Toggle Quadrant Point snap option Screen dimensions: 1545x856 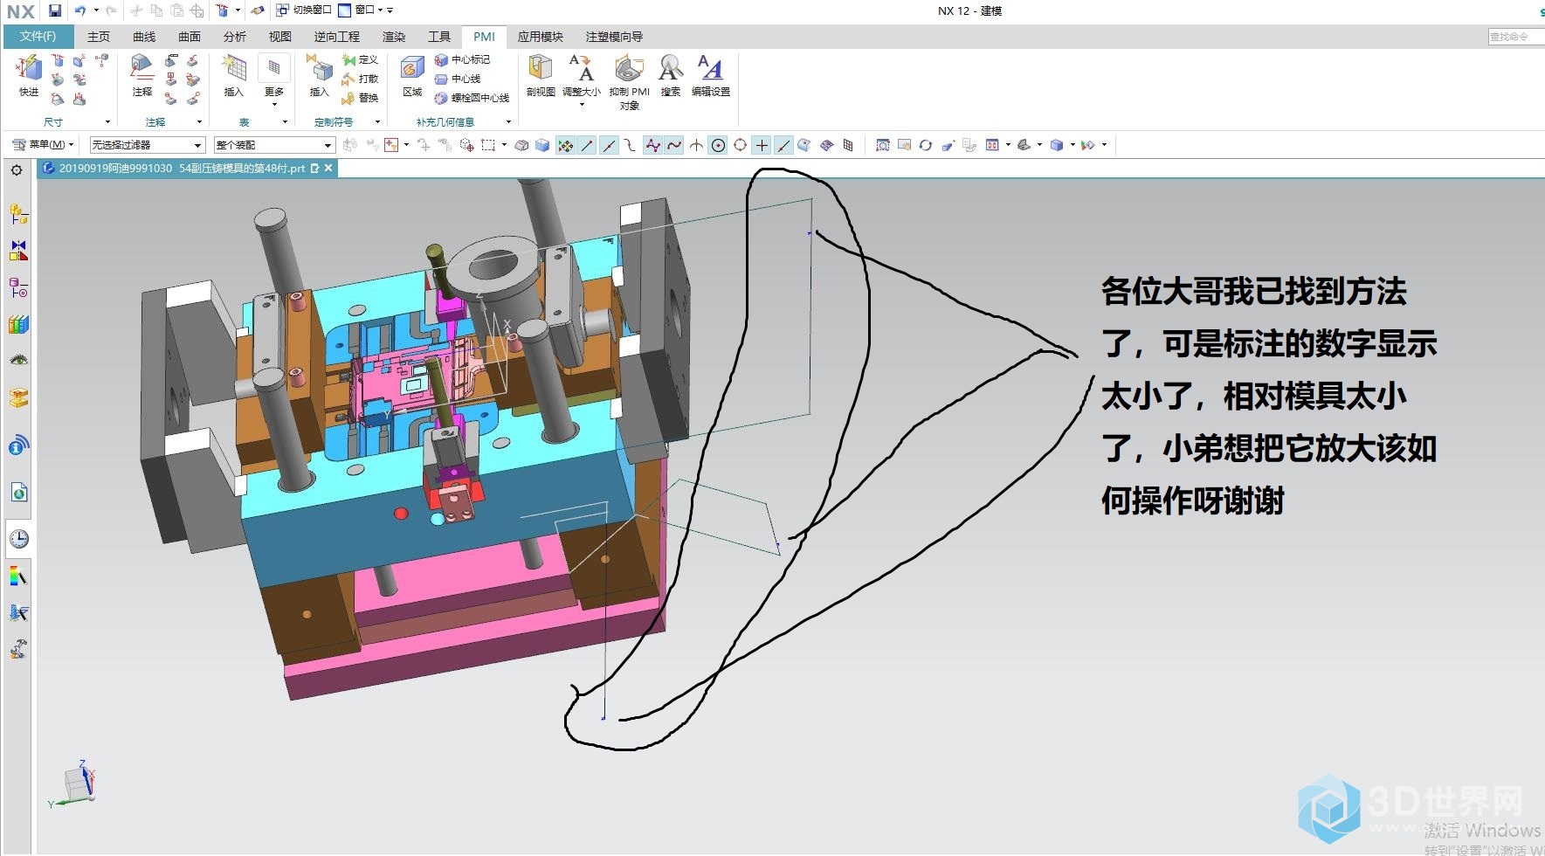(x=740, y=145)
